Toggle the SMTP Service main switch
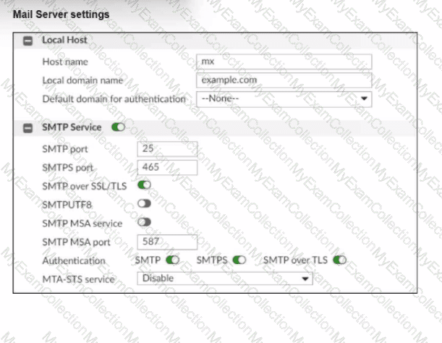The width and height of the screenshot is (442, 343). click(x=118, y=128)
